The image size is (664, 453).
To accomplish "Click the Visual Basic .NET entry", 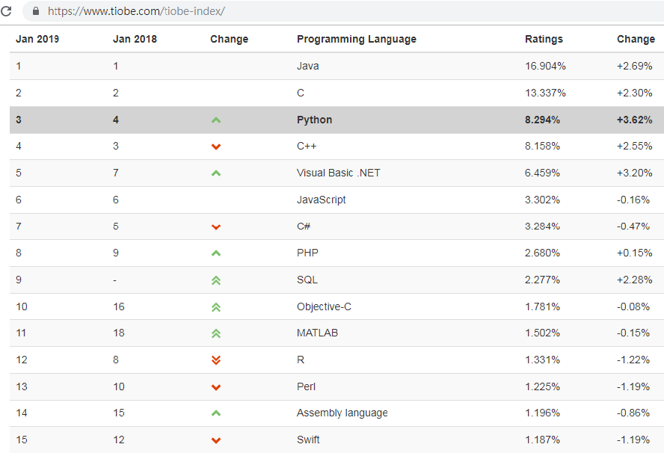I will [338, 173].
